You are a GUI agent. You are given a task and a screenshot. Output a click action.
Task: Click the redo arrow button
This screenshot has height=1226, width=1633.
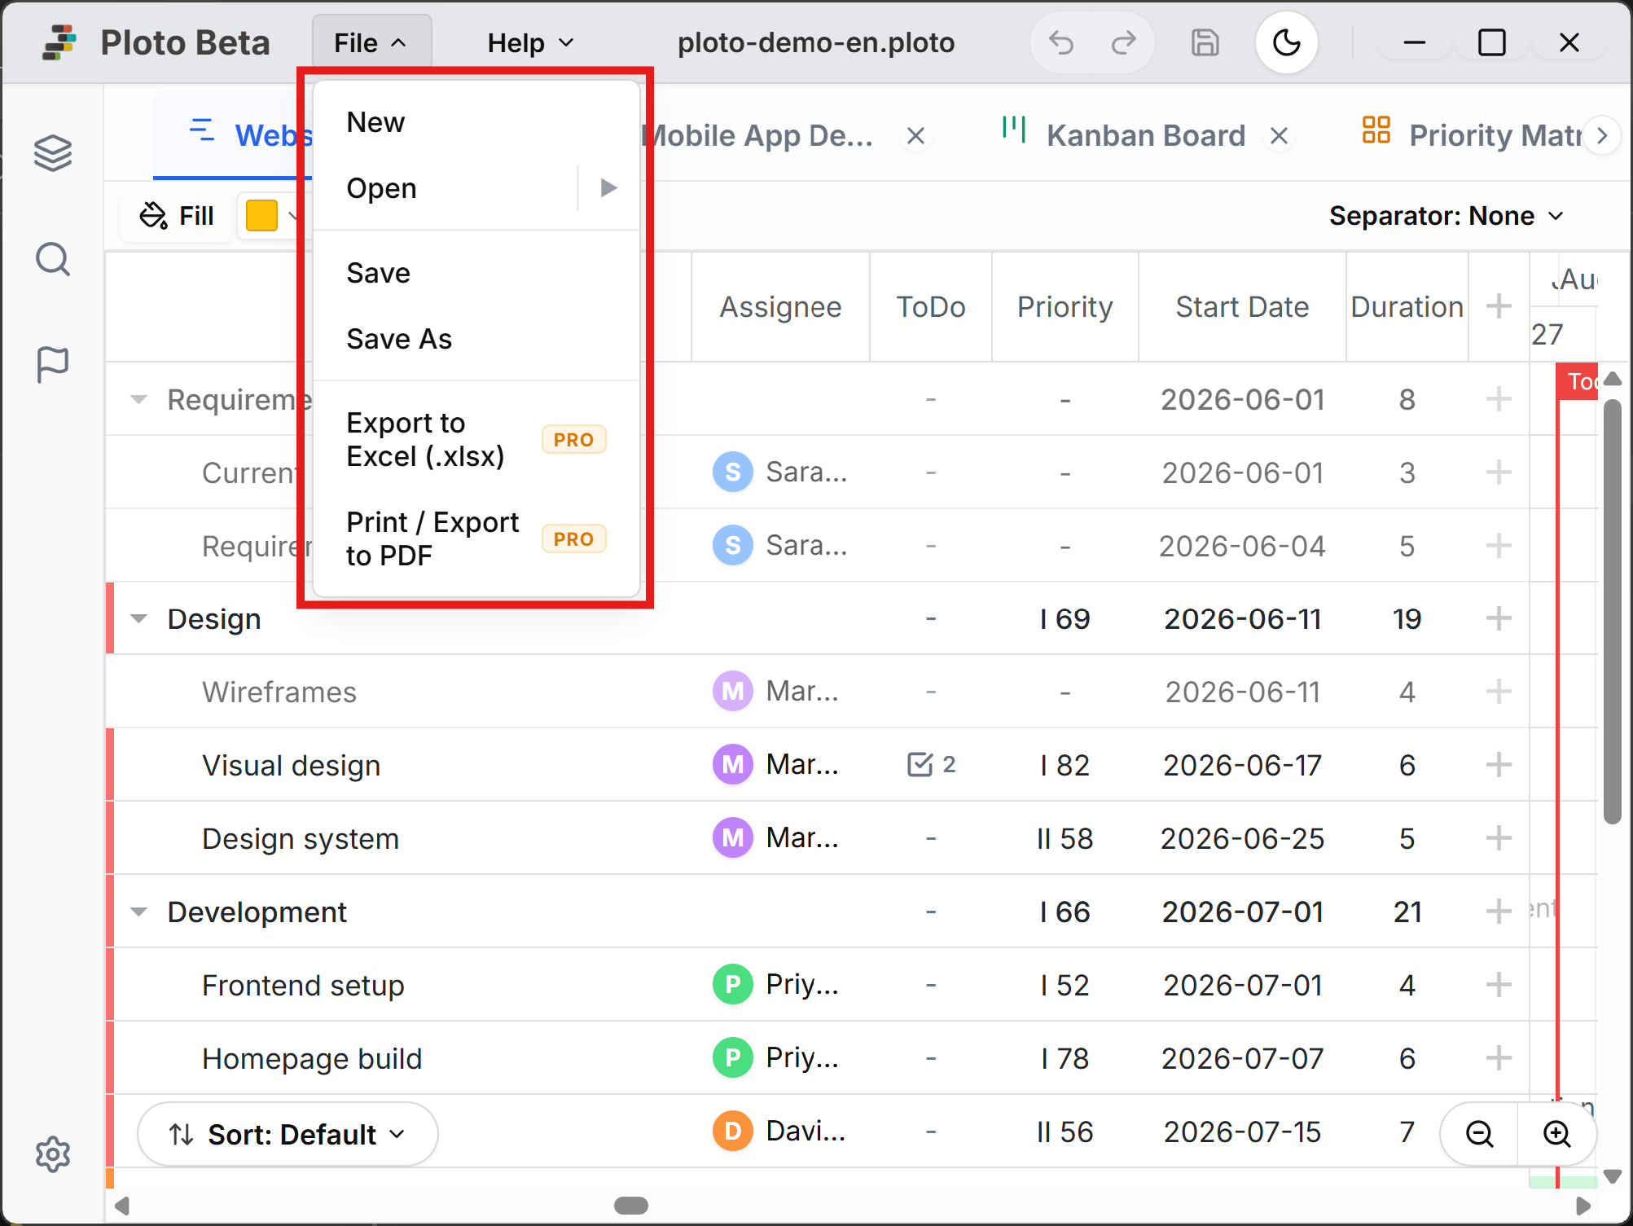[1123, 42]
